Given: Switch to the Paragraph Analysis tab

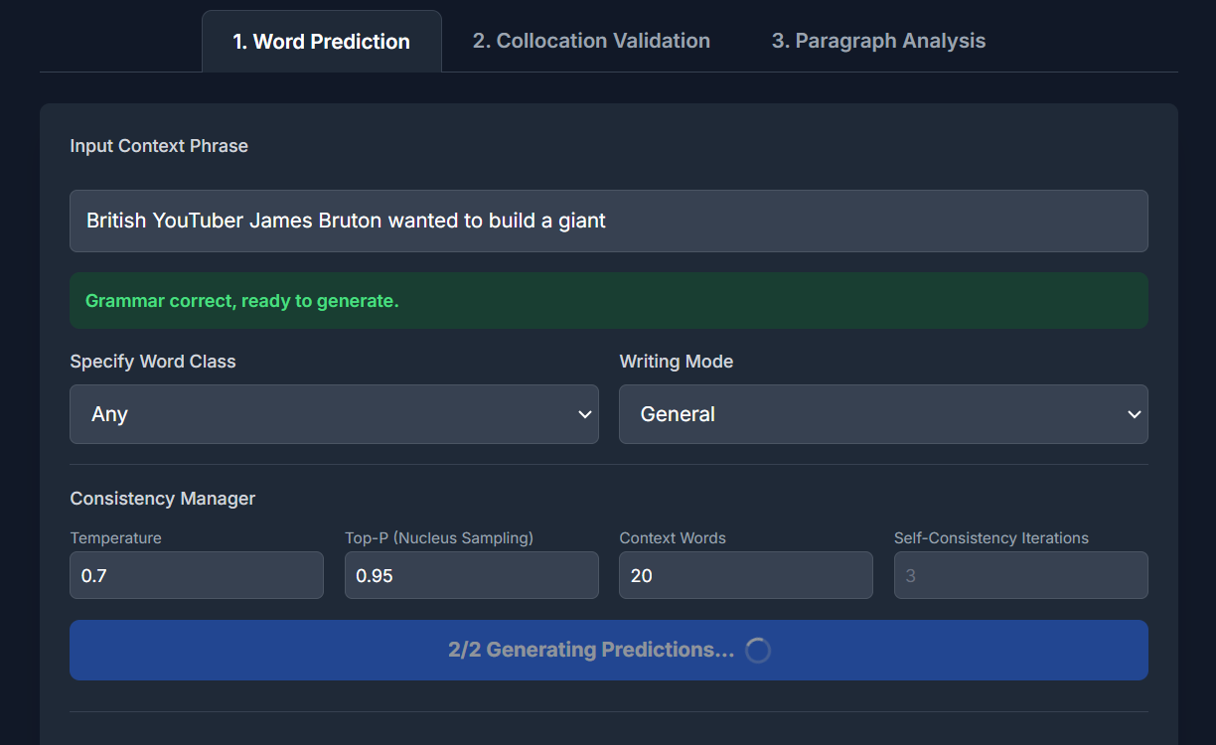Looking at the screenshot, I should coord(879,41).
